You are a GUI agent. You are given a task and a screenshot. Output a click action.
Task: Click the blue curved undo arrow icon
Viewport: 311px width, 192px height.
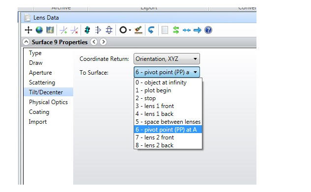coord(151,30)
